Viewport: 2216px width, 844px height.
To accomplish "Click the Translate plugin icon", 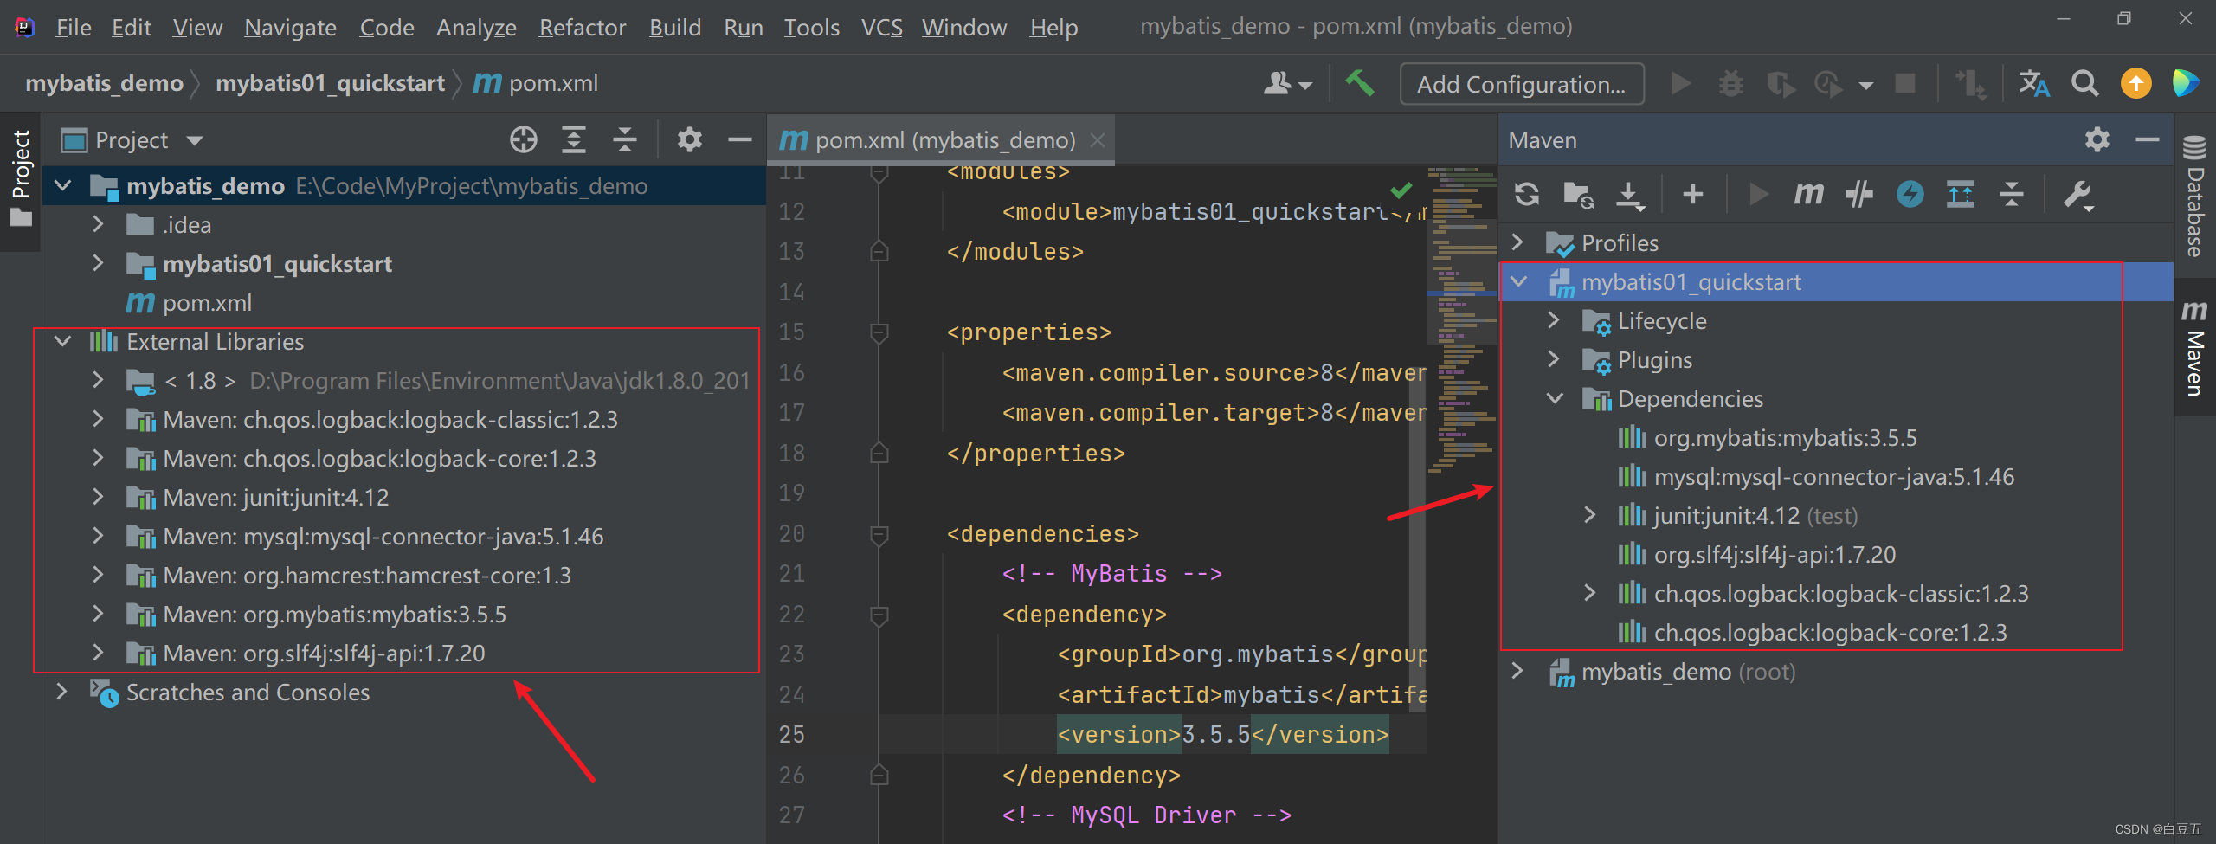I will tap(2034, 83).
